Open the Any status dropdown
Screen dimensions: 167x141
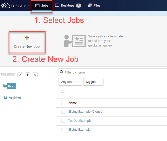[70, 82]
